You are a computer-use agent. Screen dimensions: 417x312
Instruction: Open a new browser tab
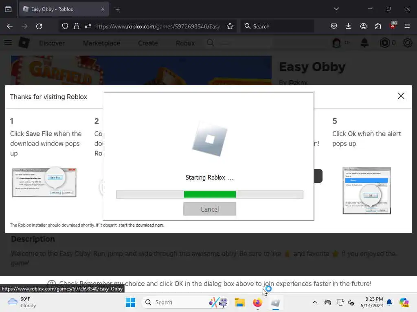pos(118,9)
